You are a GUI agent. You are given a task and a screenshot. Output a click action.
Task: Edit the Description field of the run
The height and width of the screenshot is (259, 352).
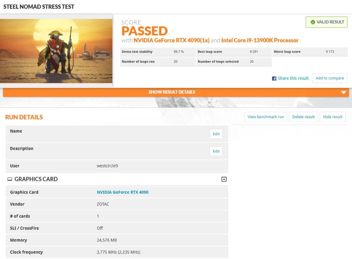tap(216, 151)
